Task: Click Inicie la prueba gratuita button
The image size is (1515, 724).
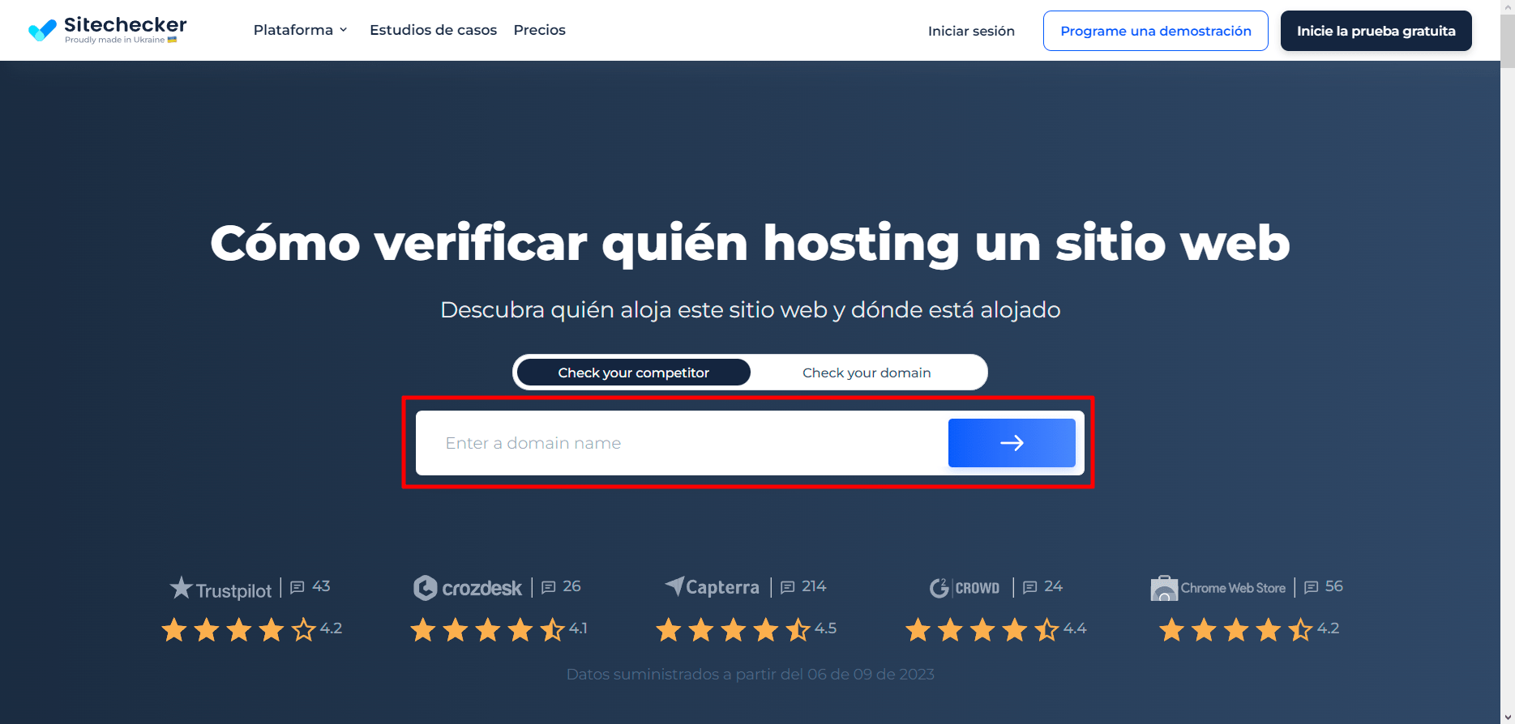Action: [1376, 31]
